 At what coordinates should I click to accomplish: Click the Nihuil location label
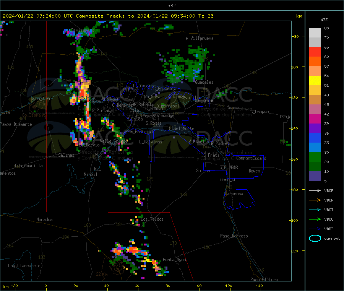tap(91, 174)
